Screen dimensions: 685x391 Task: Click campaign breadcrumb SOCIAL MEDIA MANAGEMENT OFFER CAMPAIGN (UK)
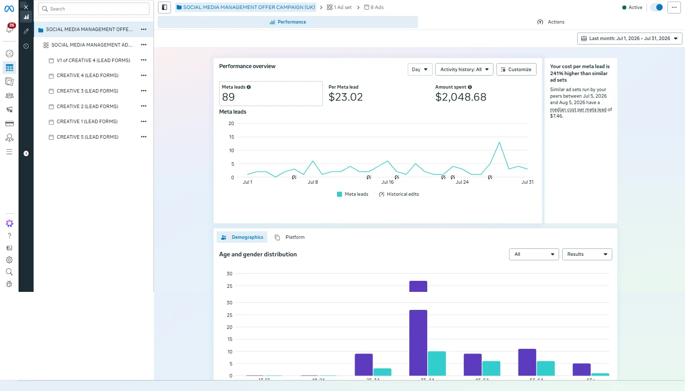[x=246, y=8]
